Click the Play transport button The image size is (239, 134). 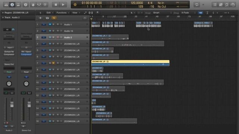[x=63, y=5]
